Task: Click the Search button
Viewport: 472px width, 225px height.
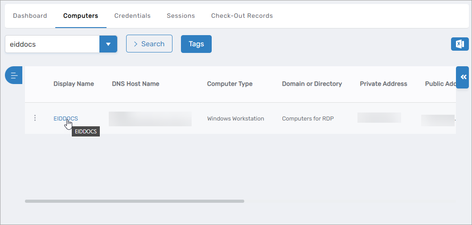Action: pos(149,44)
